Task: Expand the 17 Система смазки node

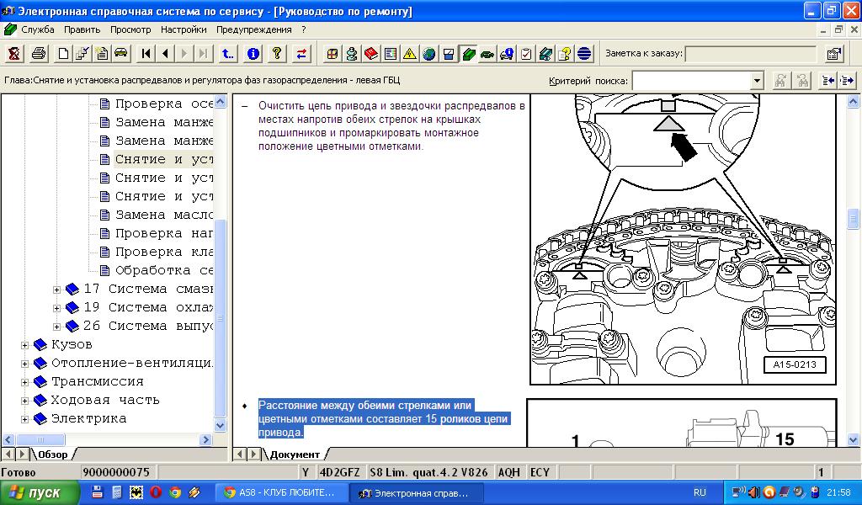Action: pos(57,290)
